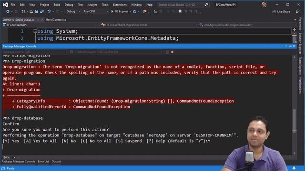The width and height of the screenshot is (305, 171).
Task: Open the Package source dropdown
Action: coord(47,52)
